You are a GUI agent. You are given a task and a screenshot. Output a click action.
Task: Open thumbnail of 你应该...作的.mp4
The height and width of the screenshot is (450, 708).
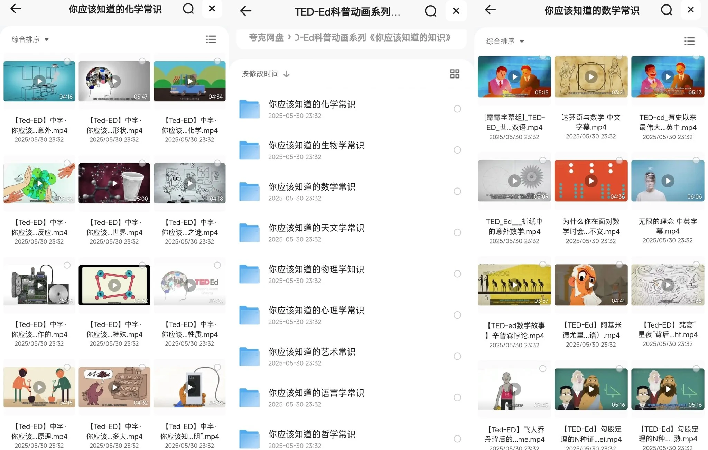click(x=39, y=285)
